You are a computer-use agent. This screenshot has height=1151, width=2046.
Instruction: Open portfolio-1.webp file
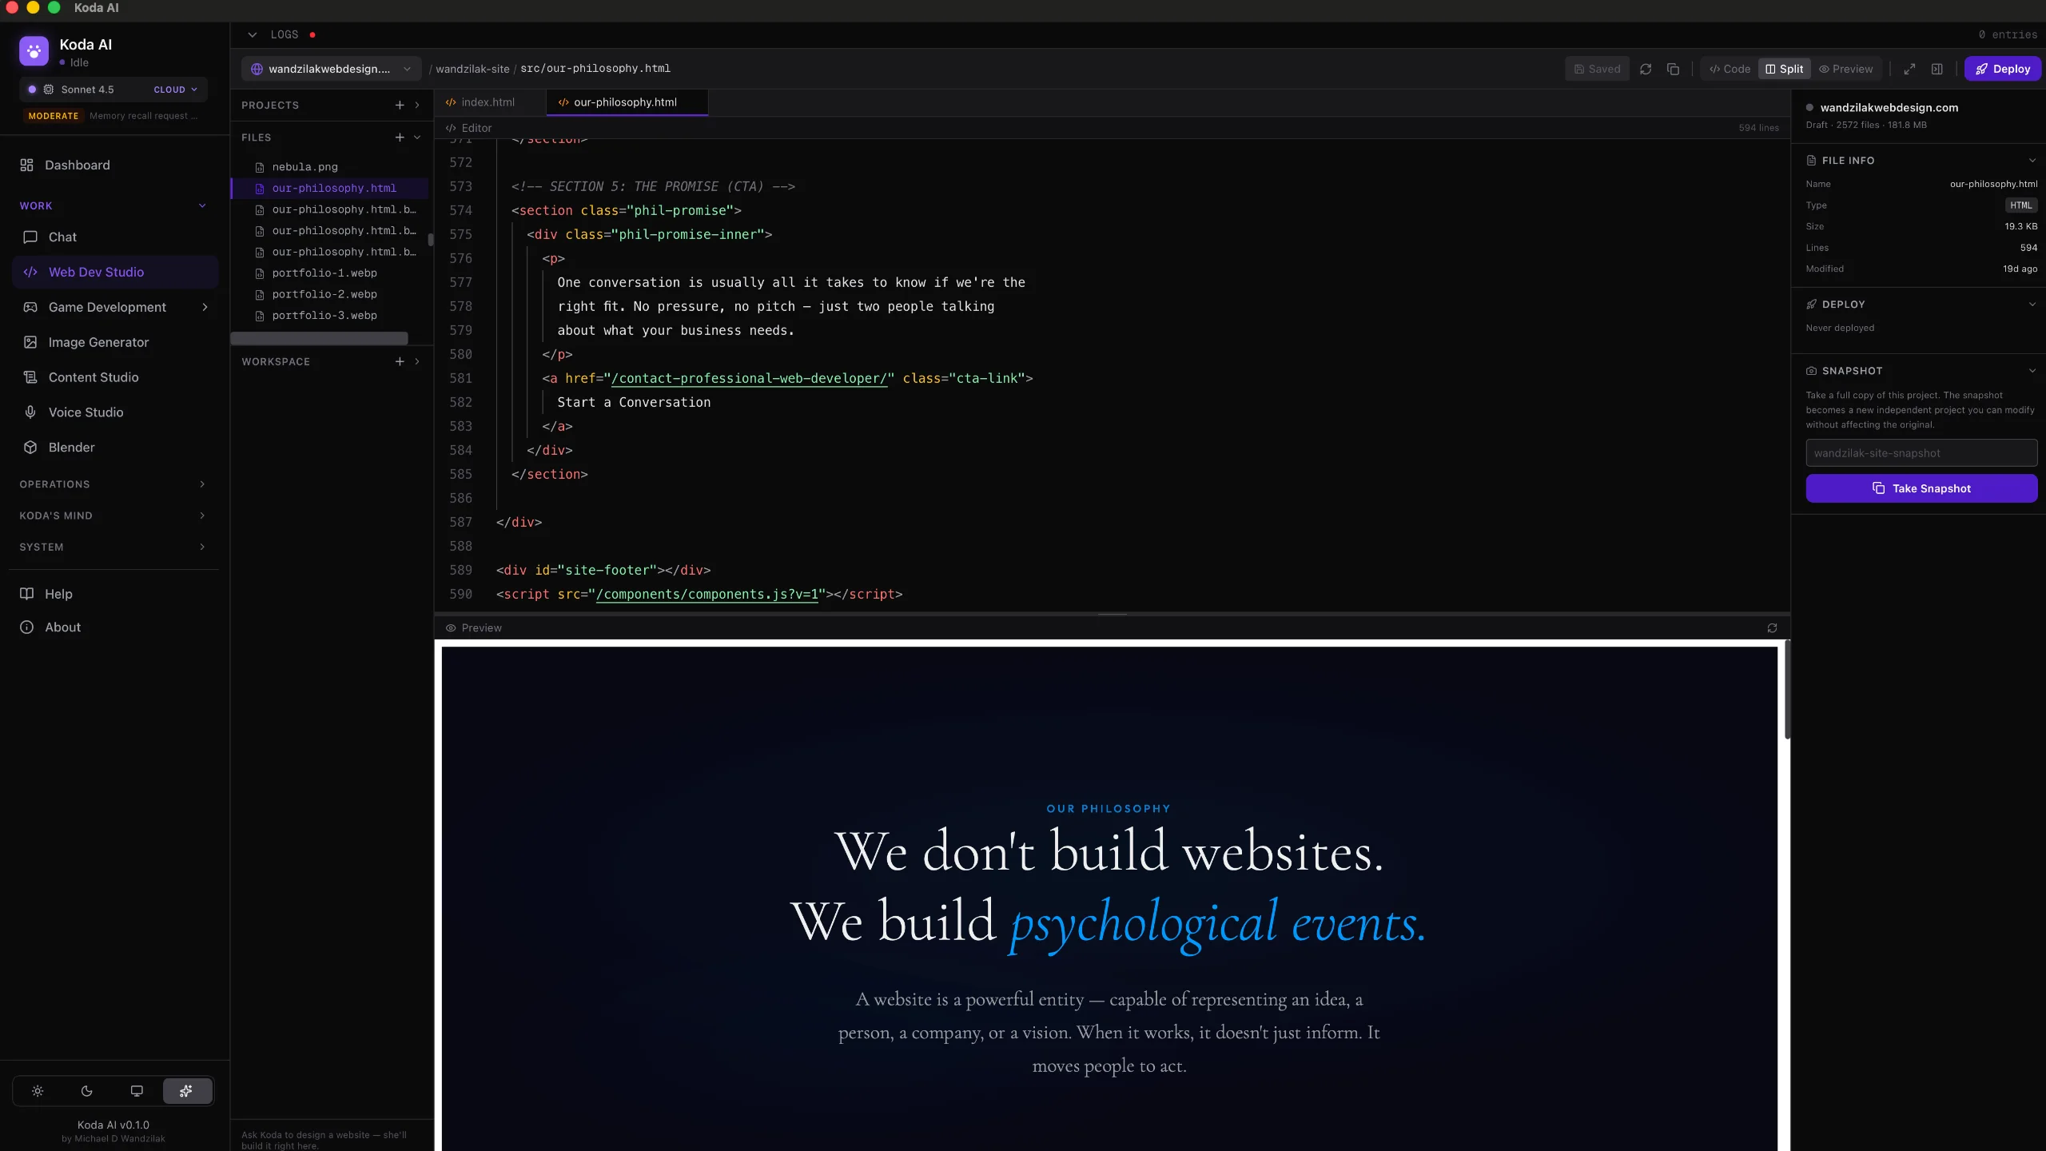[324, 273]
